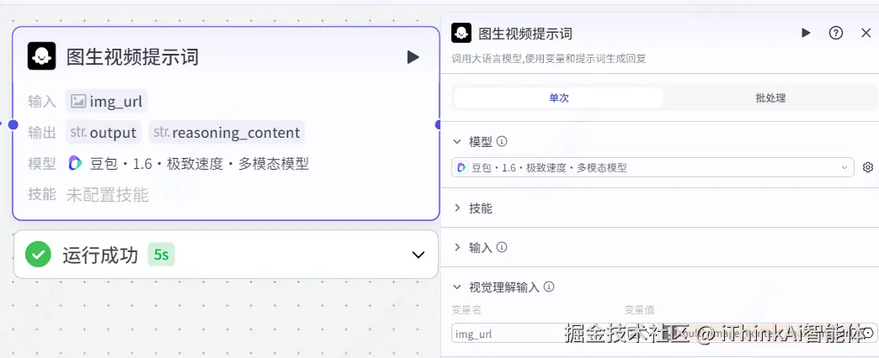Click the reasoning_content output tag
Viewport: 879px width, 358px height.
point(226,133)
